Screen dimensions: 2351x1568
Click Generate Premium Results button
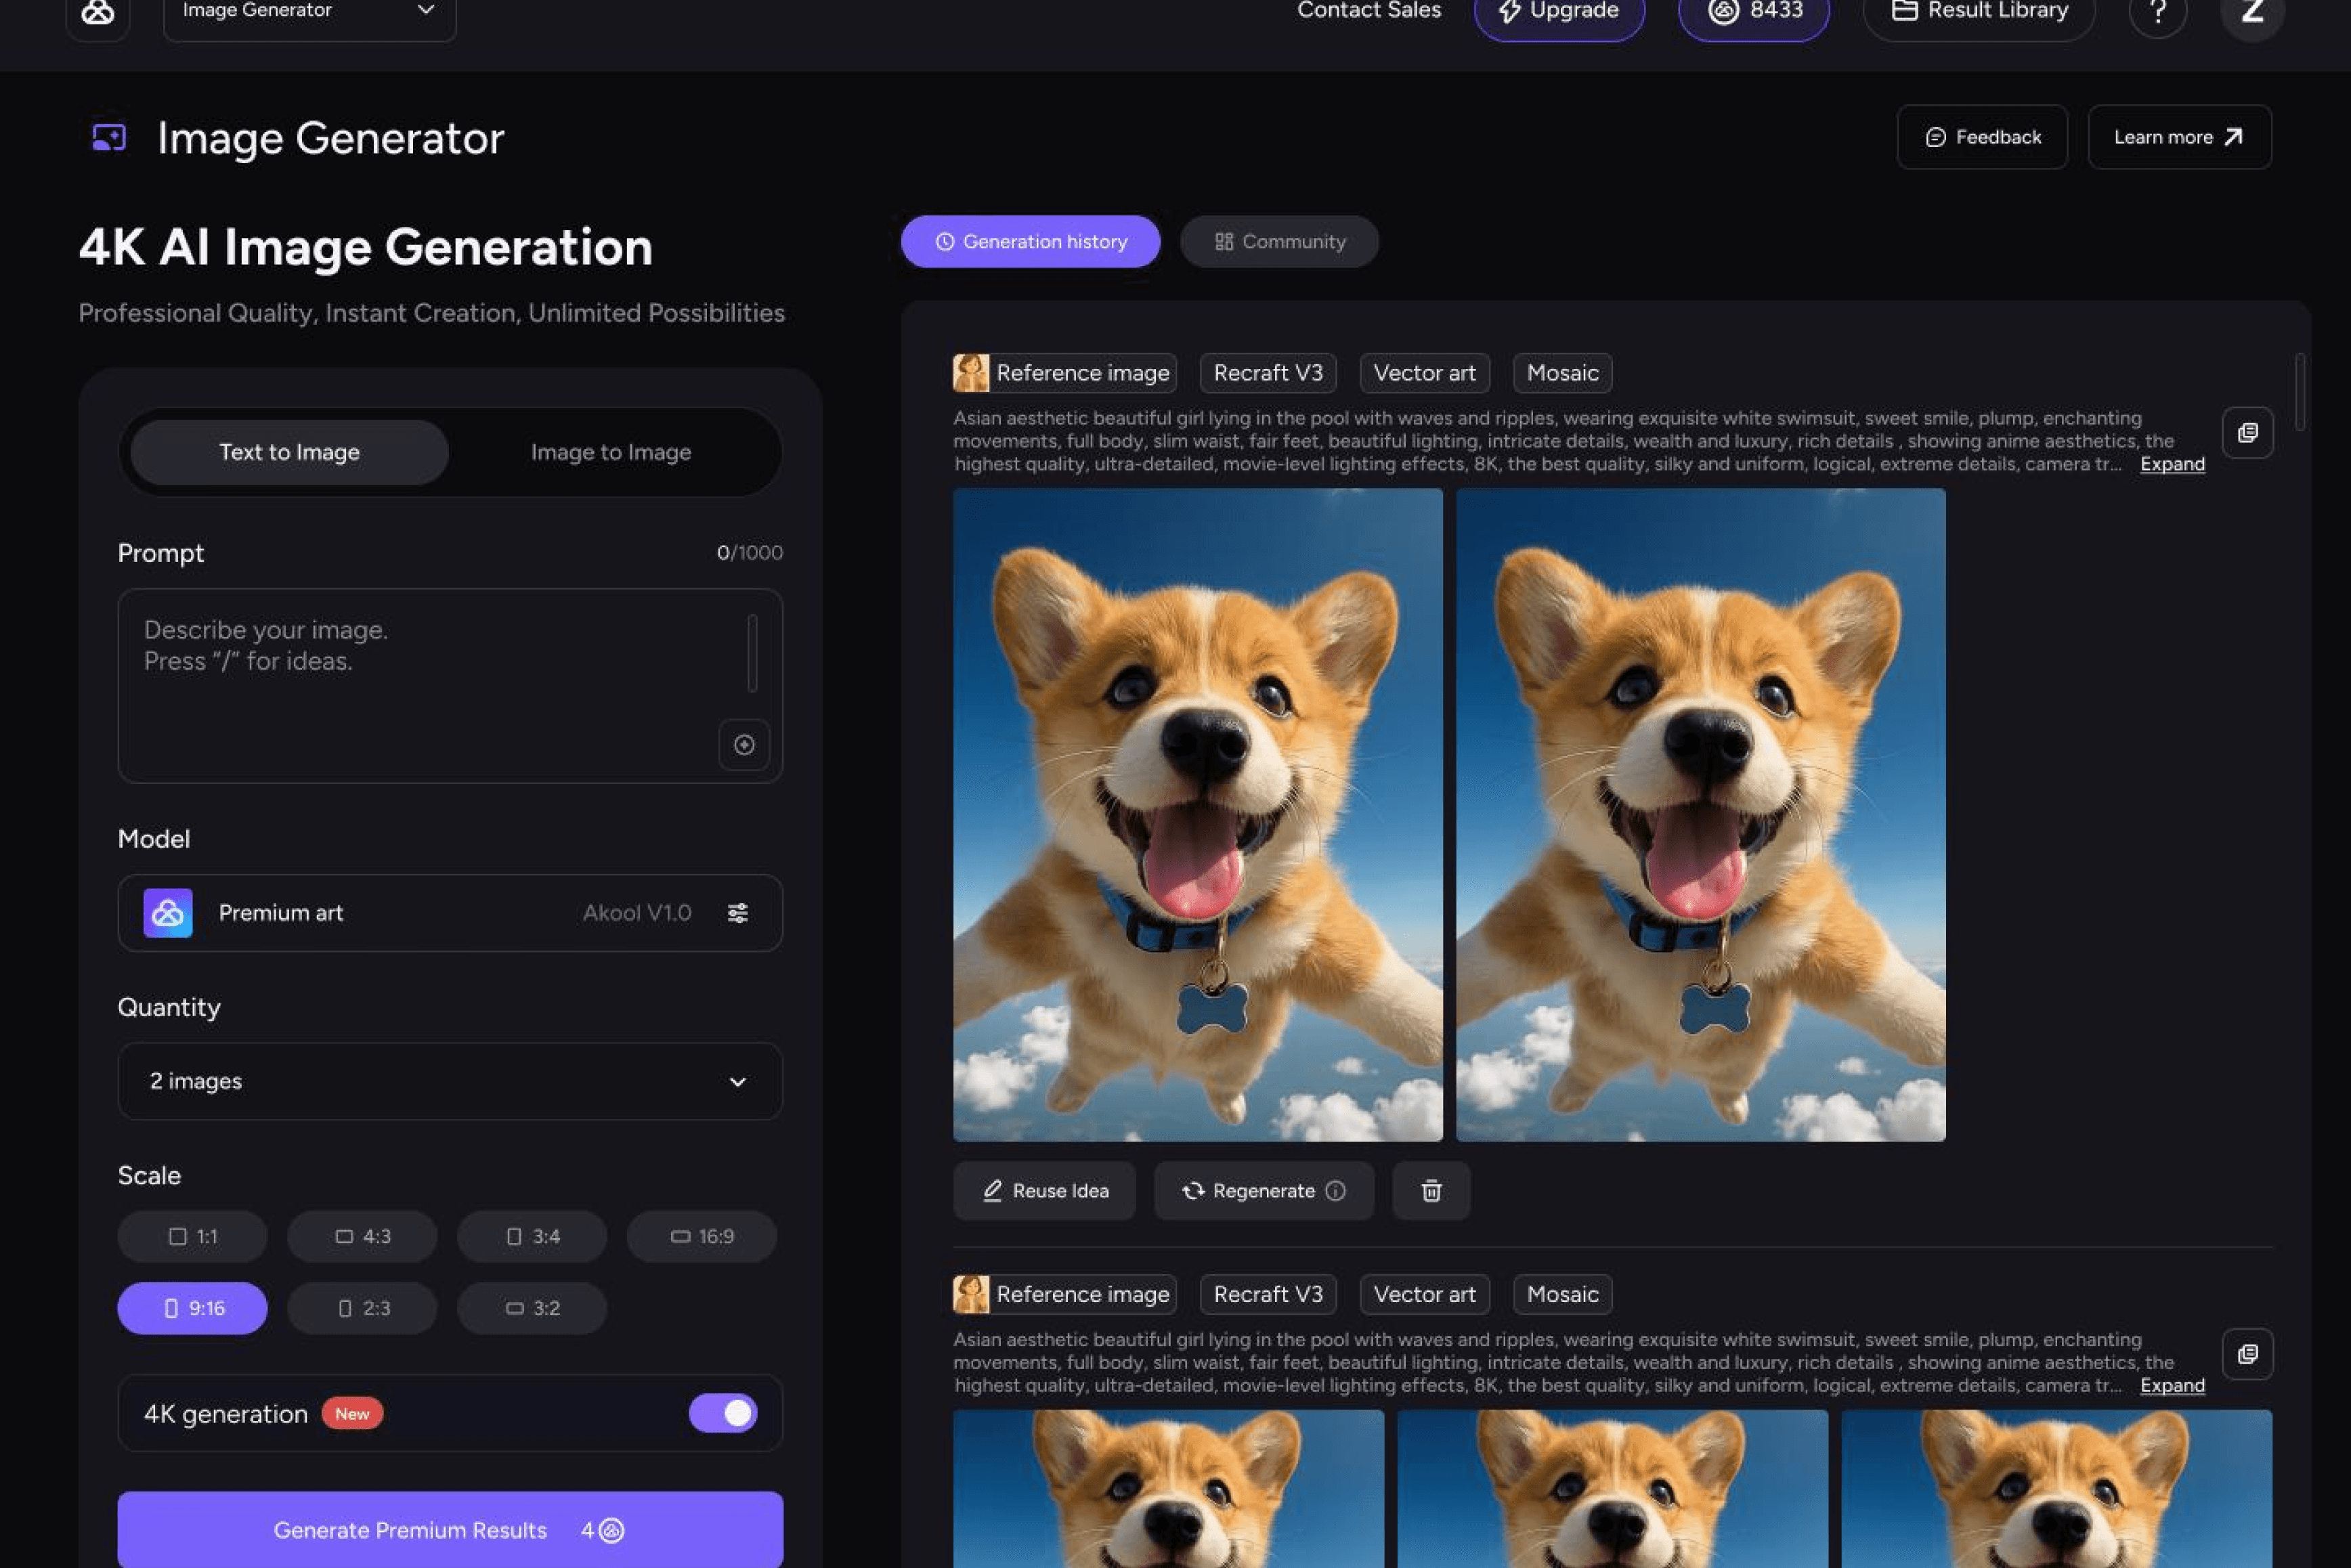(x=450, y=1530)
